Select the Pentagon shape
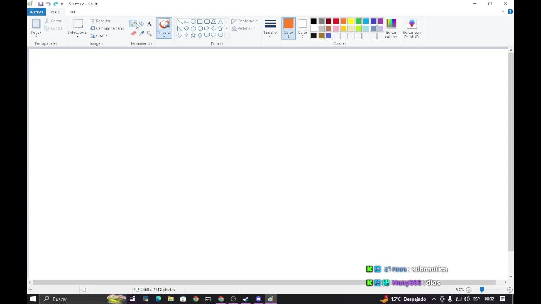 click(x=193, y=28)
